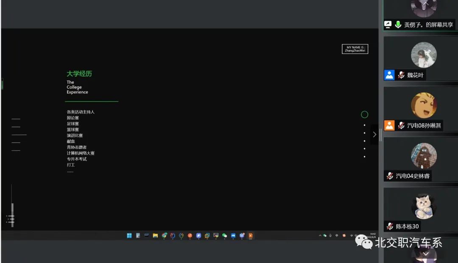Image resolution: width=458 pixels, height=263 pixels.
Task: Click the bottom-left menu list icon on slide
Action: pyautogui.click(x=11, y=219)
